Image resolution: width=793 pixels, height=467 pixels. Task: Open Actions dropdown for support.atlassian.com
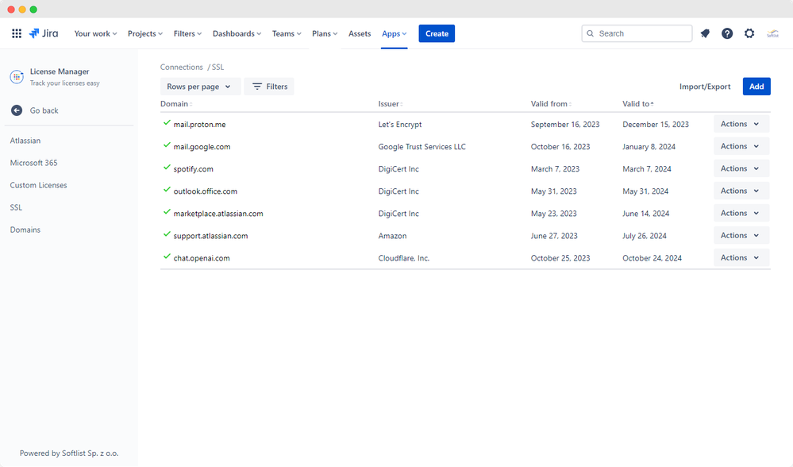coord(741,235)
